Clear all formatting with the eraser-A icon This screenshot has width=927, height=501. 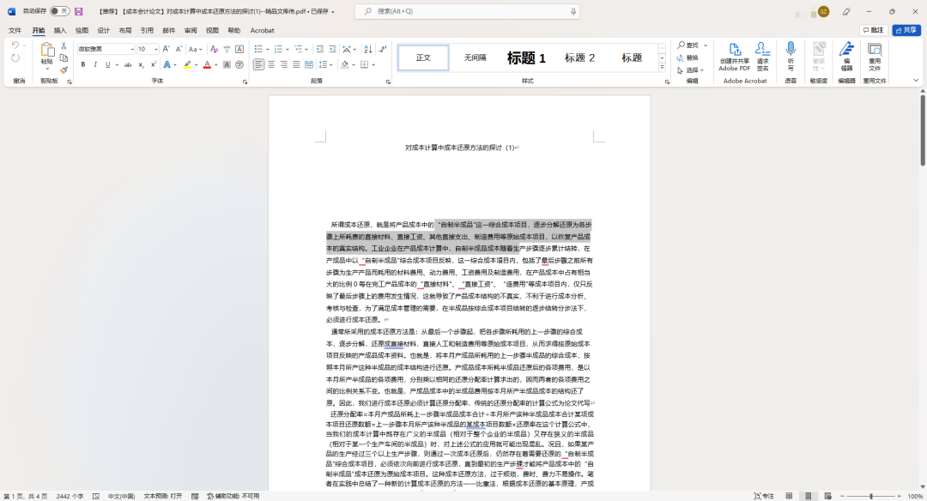[x=214, y=49]
